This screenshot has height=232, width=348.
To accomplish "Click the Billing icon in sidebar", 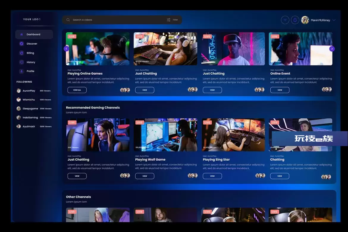I will 21,53.
